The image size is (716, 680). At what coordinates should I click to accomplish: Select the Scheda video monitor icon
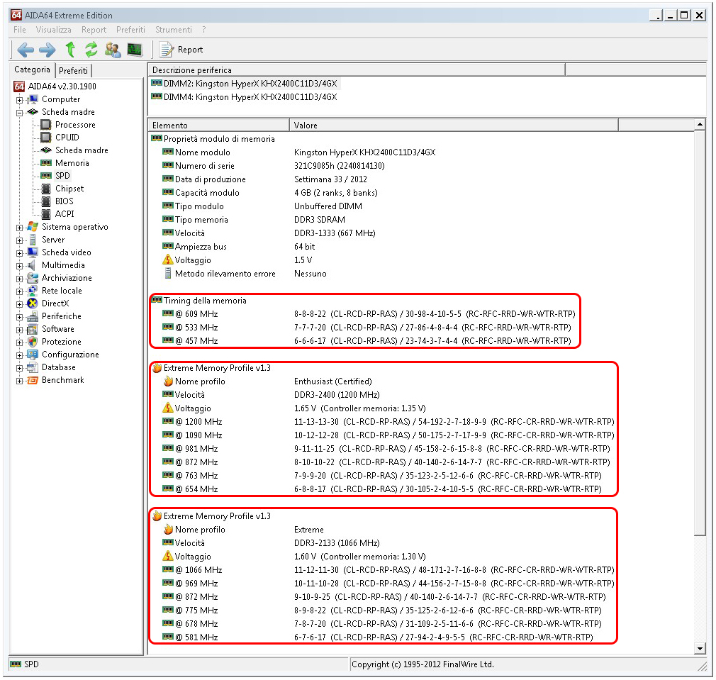click(33, 252)
